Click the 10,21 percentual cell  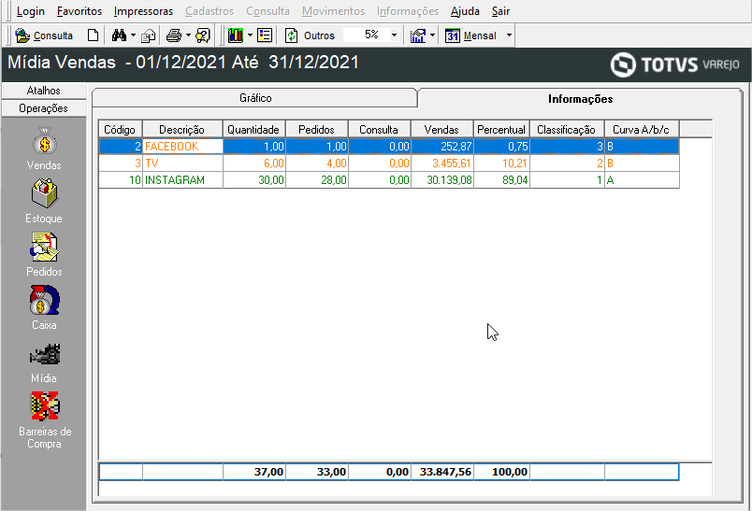(x=501, y=163)
